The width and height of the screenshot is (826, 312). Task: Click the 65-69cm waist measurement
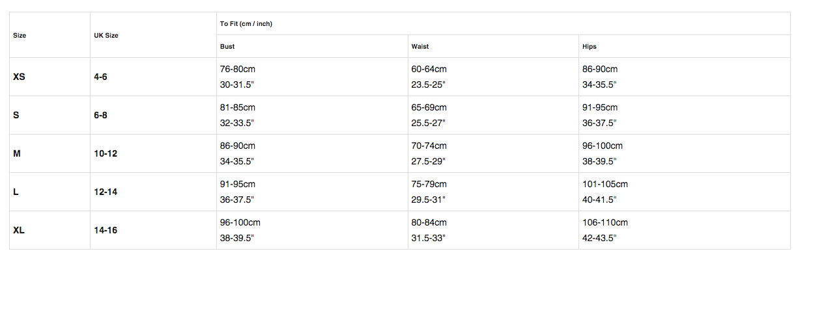coord(429,107)
